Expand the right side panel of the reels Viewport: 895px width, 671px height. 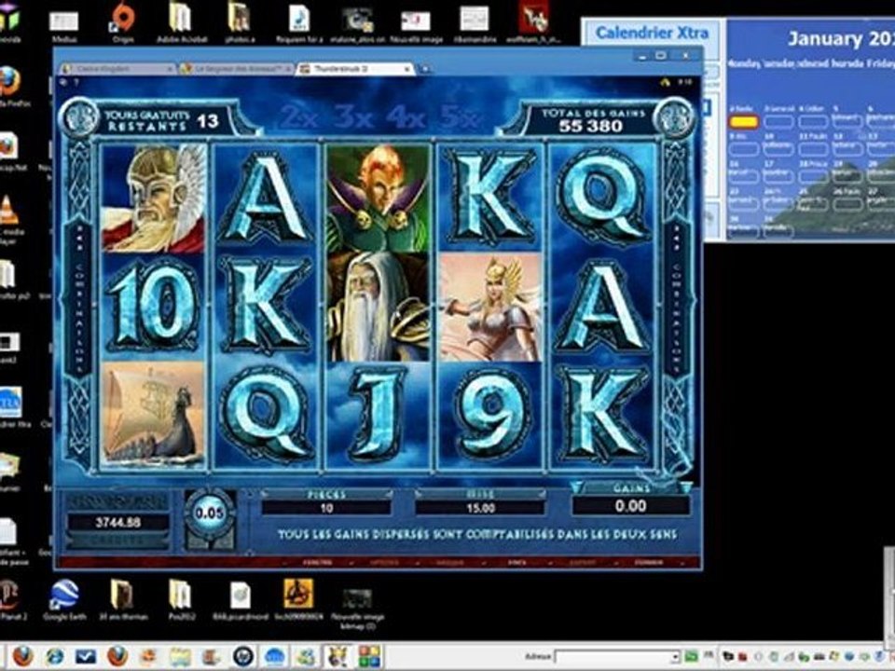click(680, 308)
